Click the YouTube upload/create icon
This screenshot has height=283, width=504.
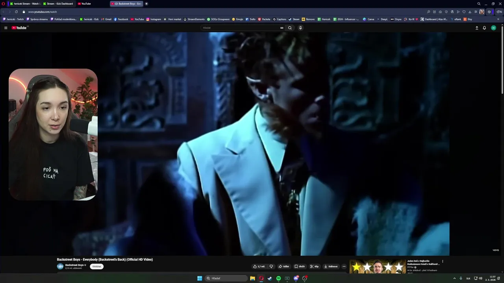click(x=477, y=28)
